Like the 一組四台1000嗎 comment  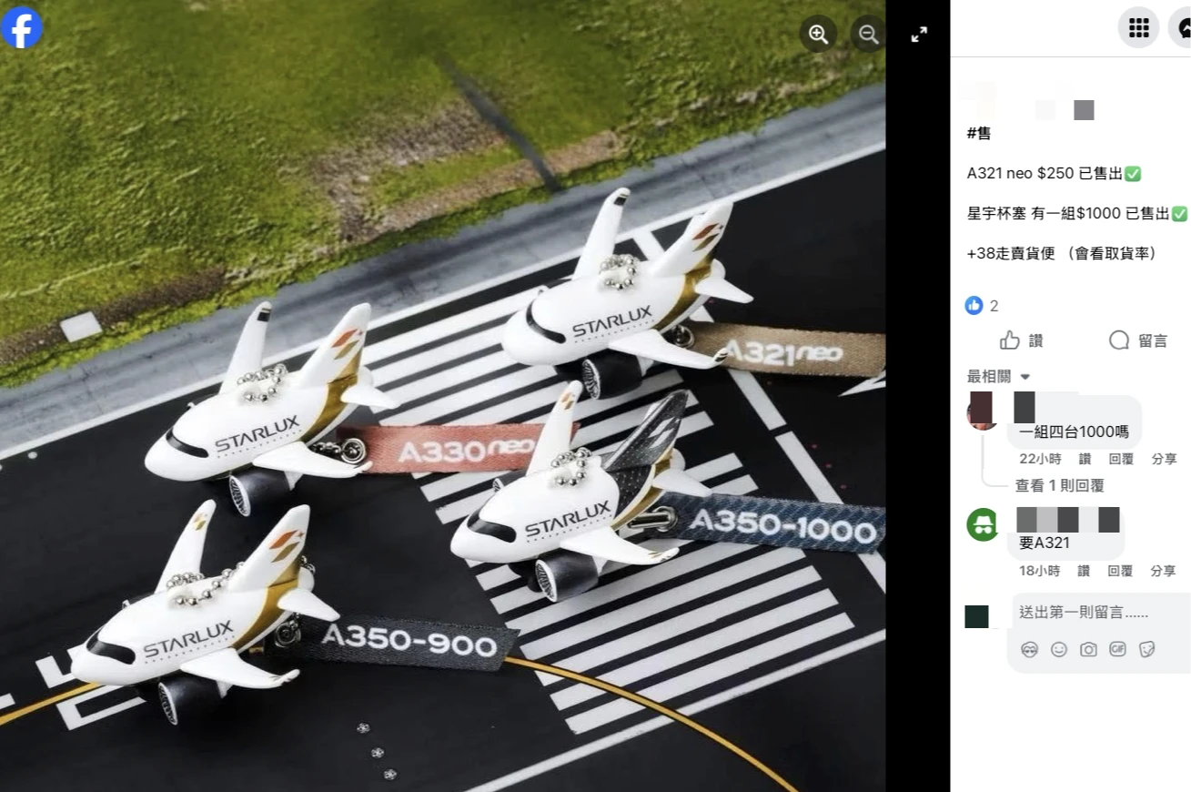click(1084, 459)
